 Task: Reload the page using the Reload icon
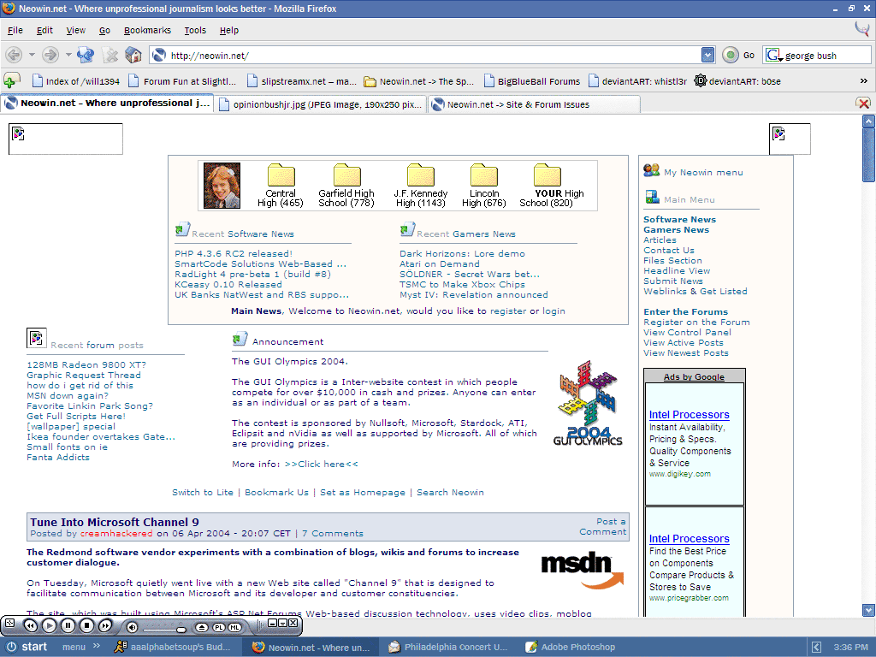(x=86, y=55)
